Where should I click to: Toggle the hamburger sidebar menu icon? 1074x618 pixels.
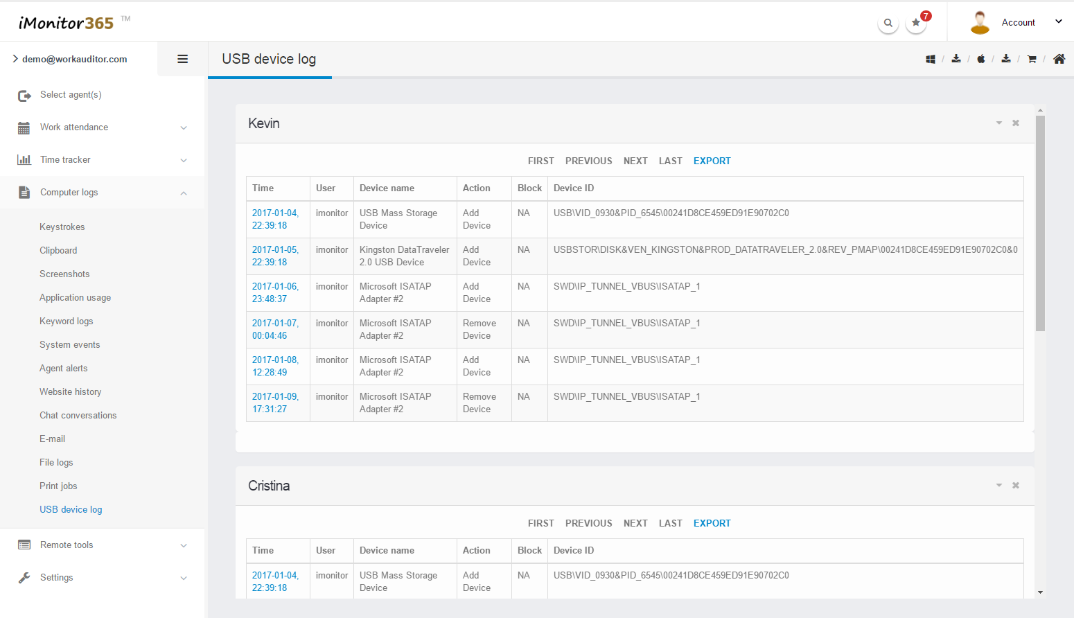[183, 60]
